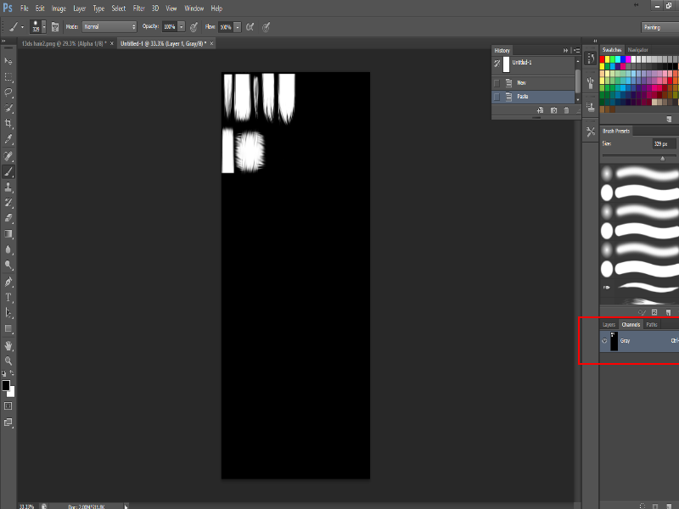Select the Quick Selection/Magic Wand tool
Image resolution: width=679 pixels, height=509 pixels.
click(8, 108)
